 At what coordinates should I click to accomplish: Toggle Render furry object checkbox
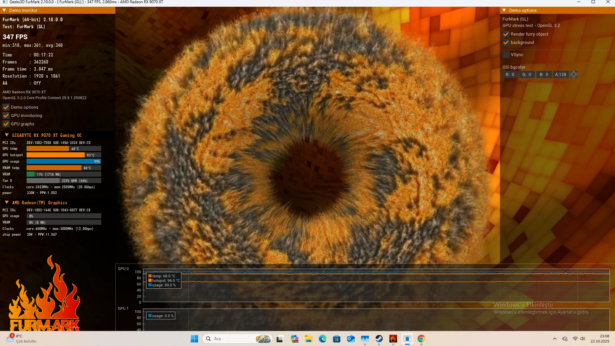coord(506,34)
